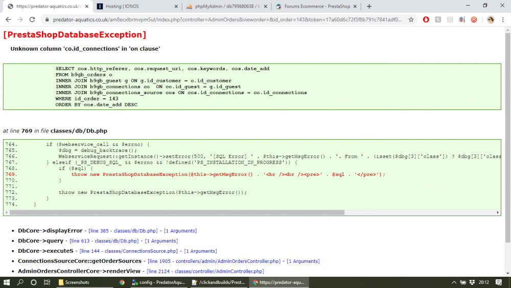
Task: Click the Unknown column error message text
Action: click(x=85, y=49)
